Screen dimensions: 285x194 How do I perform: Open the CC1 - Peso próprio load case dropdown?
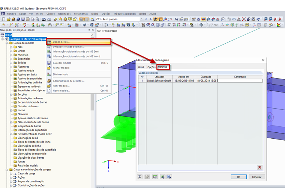[141, 19]
